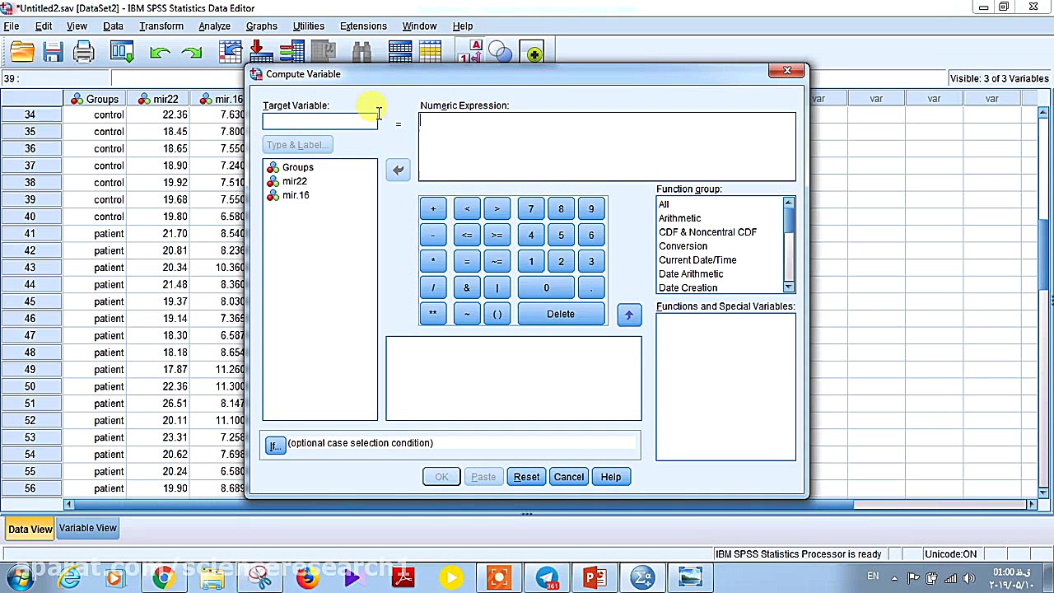Click the Numeric Expression text area
Viewport: 1054px width, 593px height.
pos(608,147)
